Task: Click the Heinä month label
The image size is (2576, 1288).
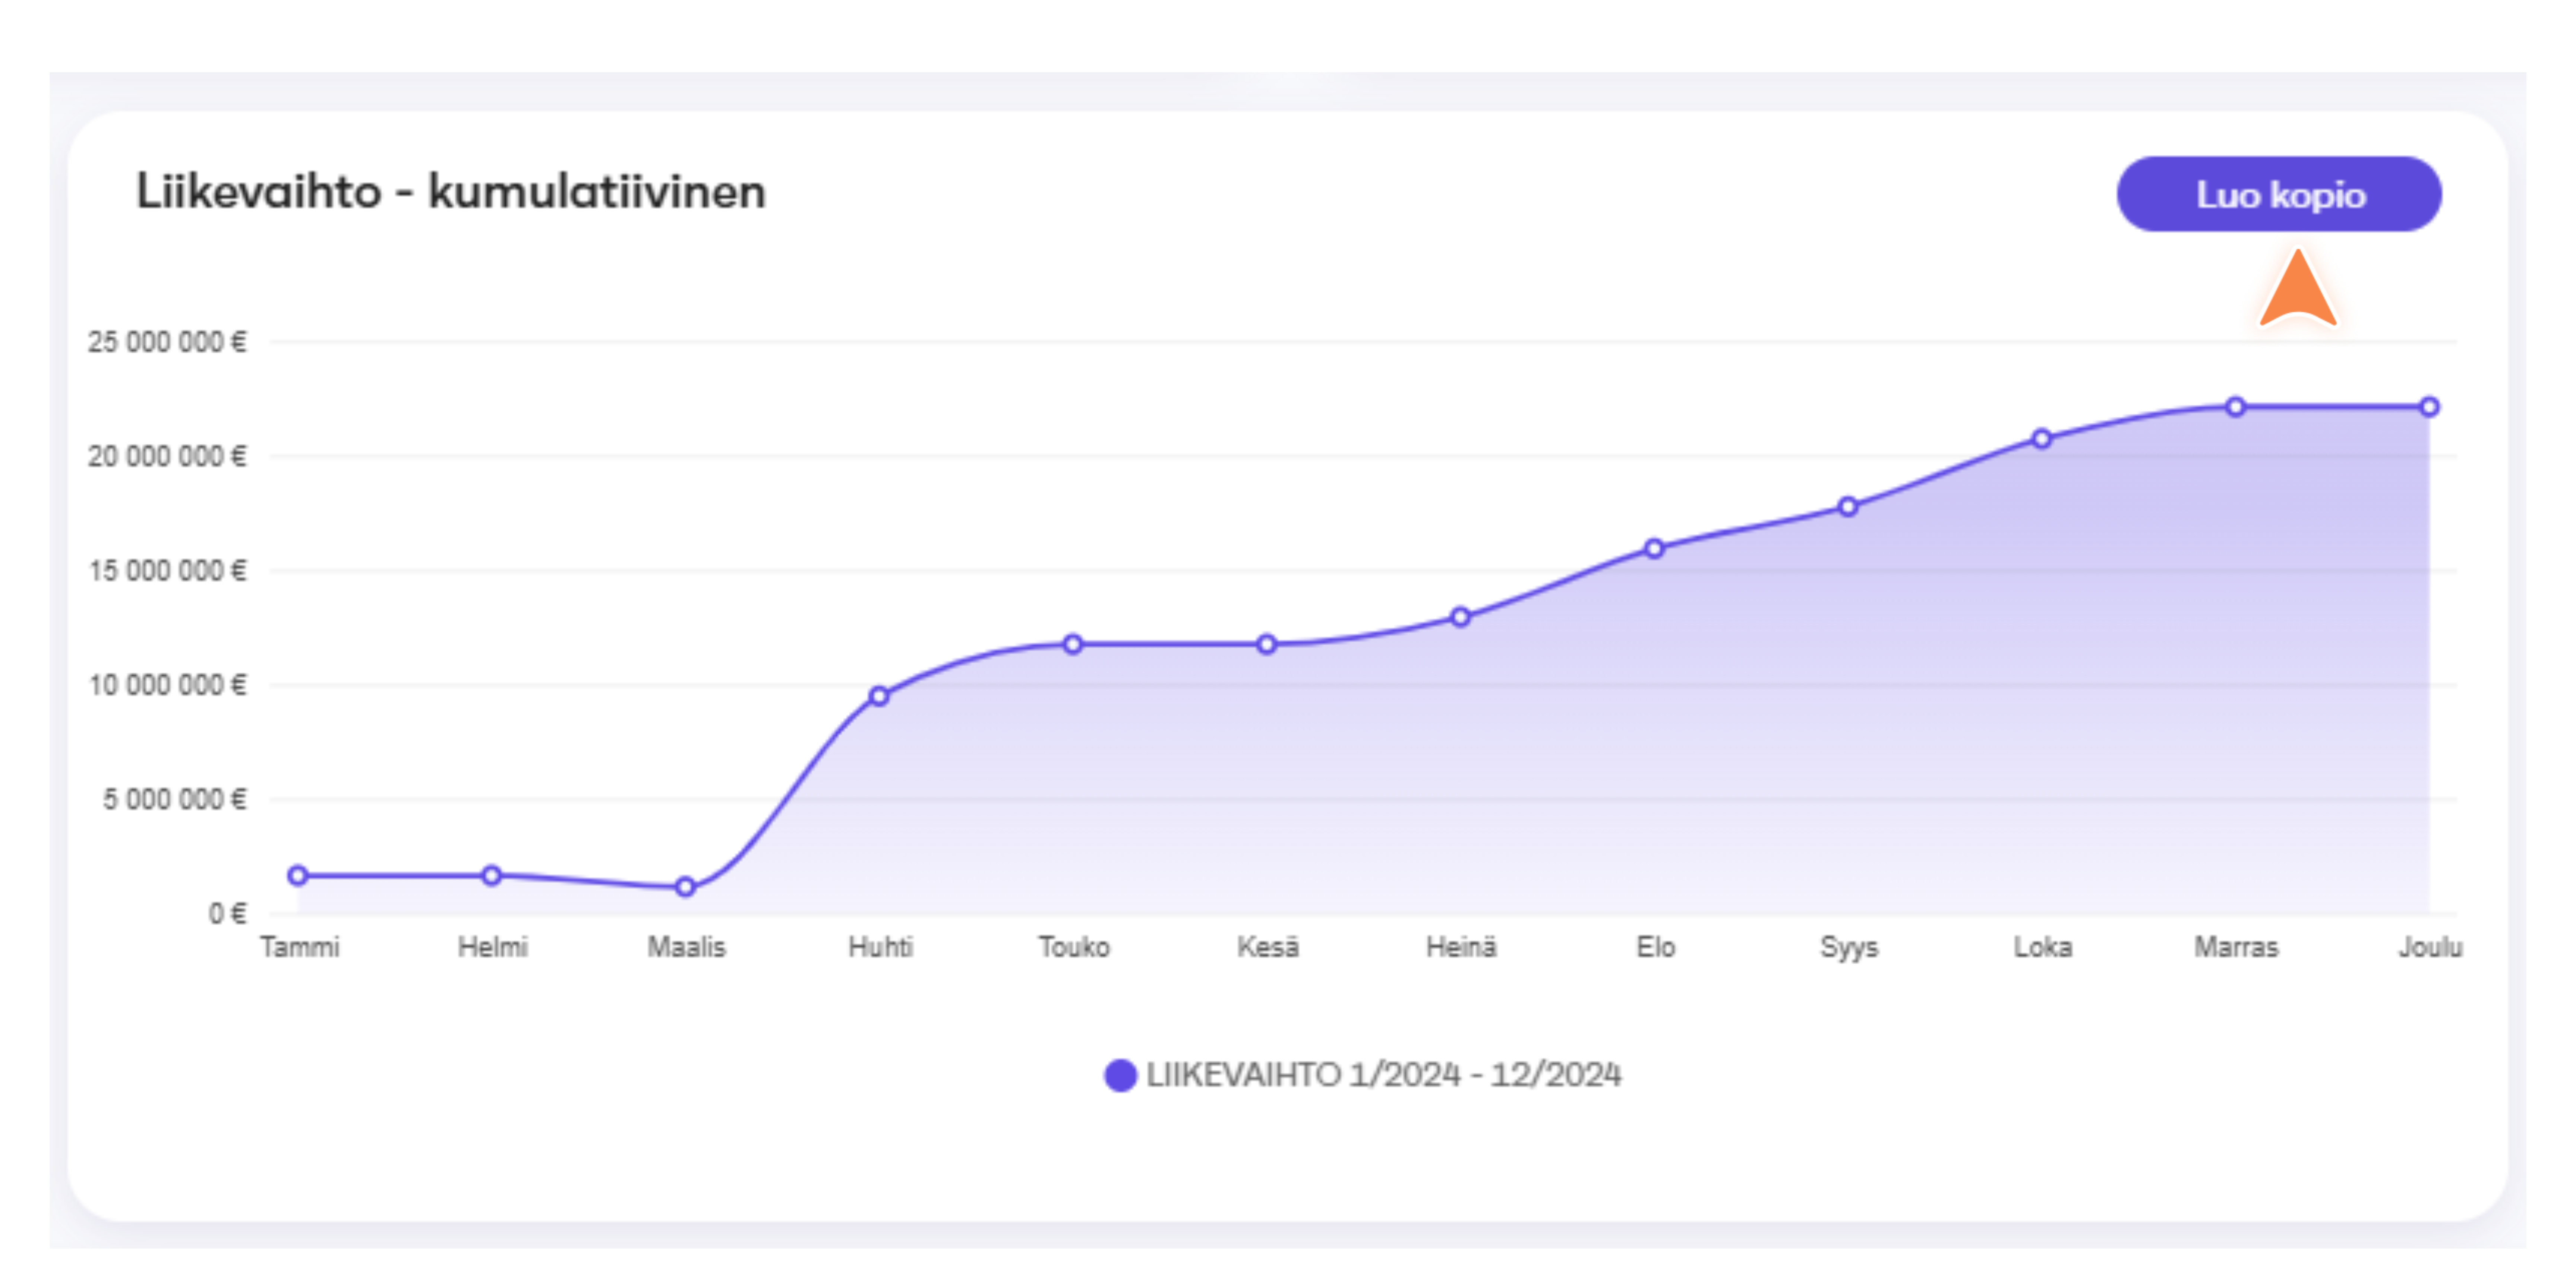Action: pos(1462,947)
